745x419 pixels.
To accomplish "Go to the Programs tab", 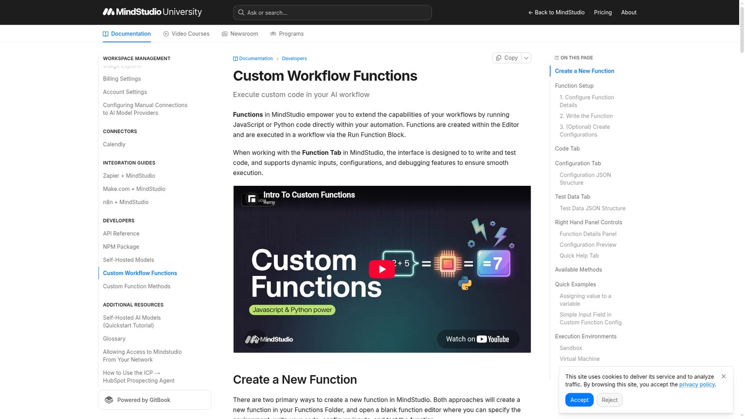I will pyautogui.click(x=287, y=34).
